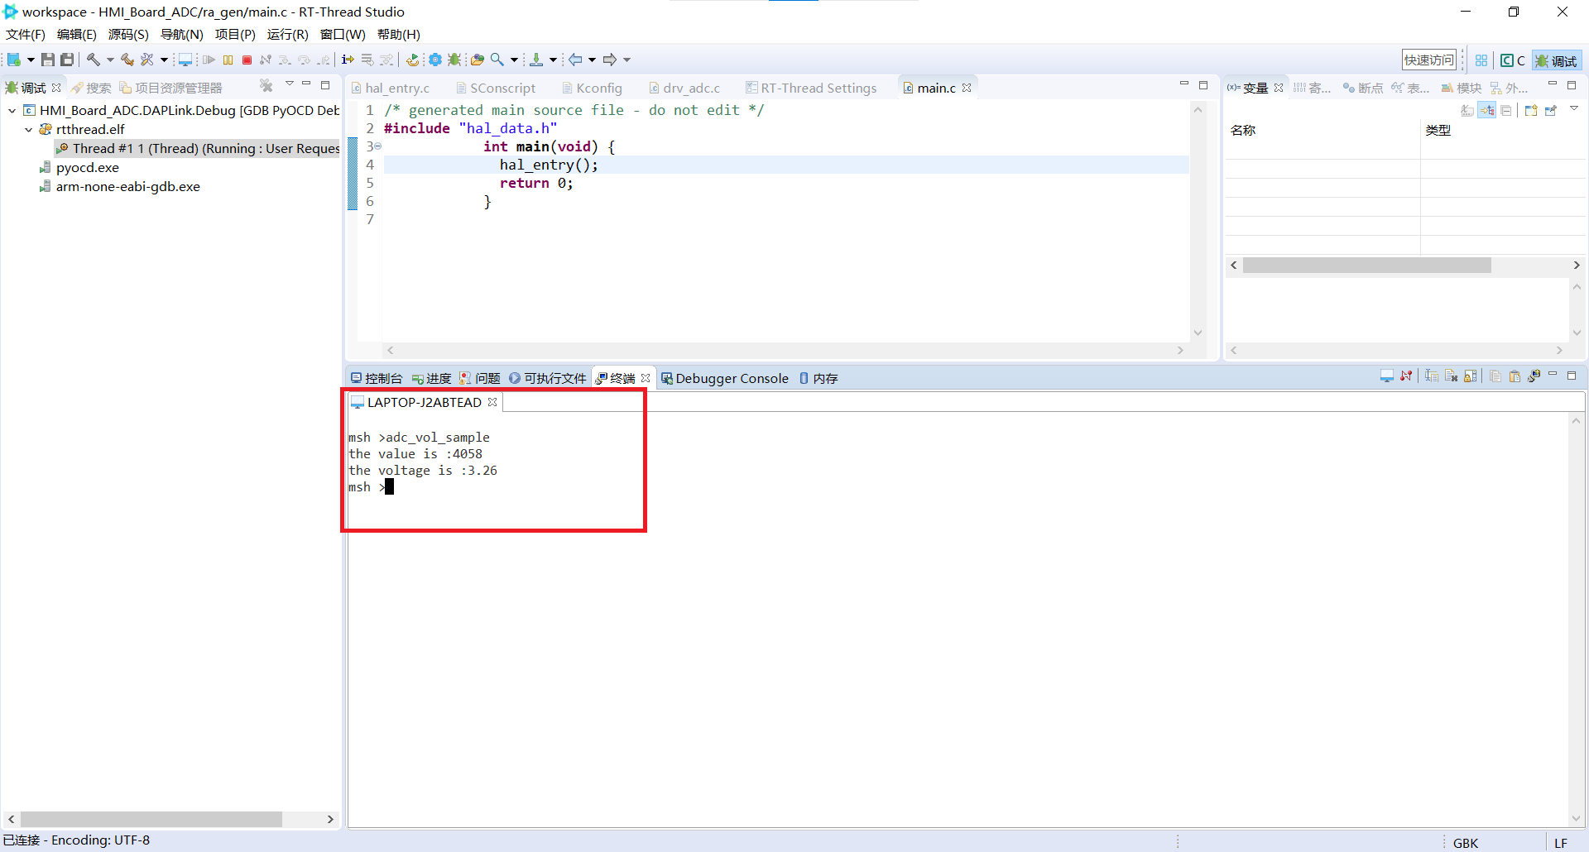Click the Disconnect icon in debug toolbar
This screenshot has width=1589, height=852.
pyautogui.click(x=266, y=60)
